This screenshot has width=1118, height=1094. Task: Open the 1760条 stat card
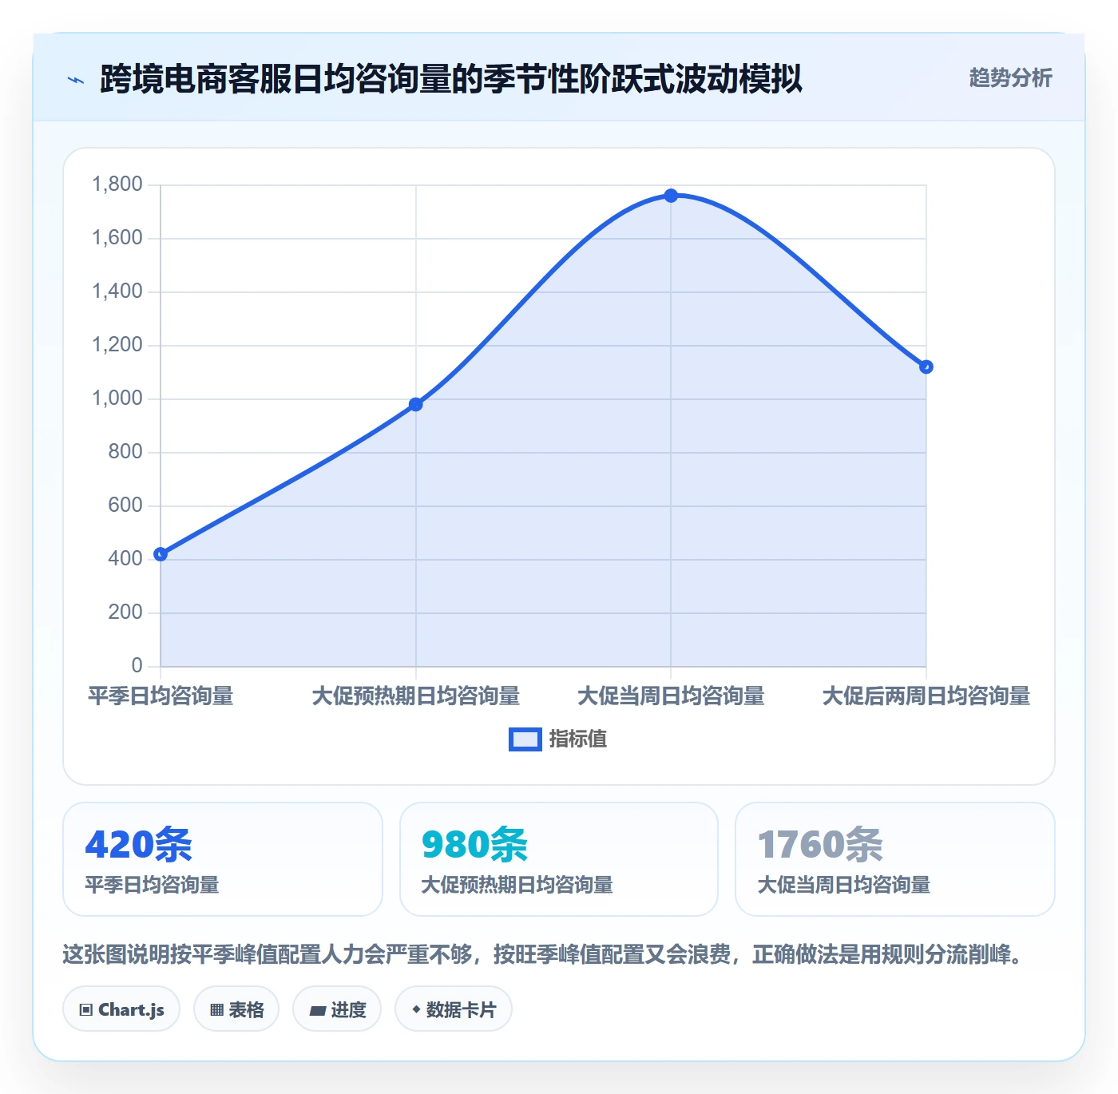(895, 859)
